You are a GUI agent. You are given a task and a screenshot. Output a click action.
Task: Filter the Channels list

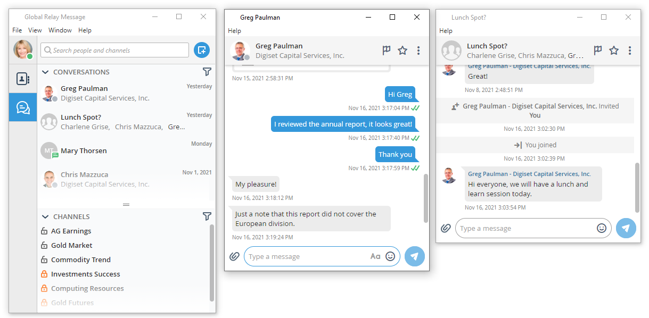point(207,216)
